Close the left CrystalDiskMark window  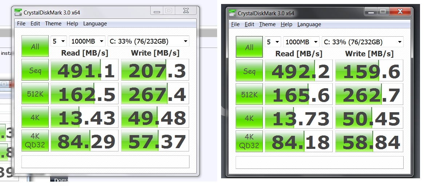[x=186, y=11]
